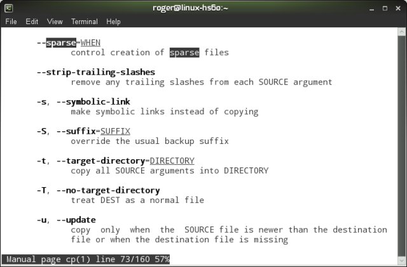Click the scrollbar down arrow
The image size is (407, 267).
tap(401, 260)
